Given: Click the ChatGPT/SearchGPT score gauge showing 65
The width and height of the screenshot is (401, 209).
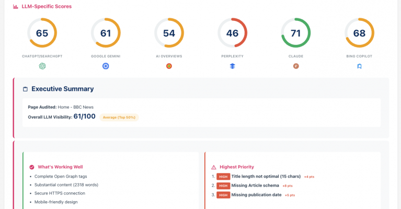Looking at the screenshot, I should (42, 33).
